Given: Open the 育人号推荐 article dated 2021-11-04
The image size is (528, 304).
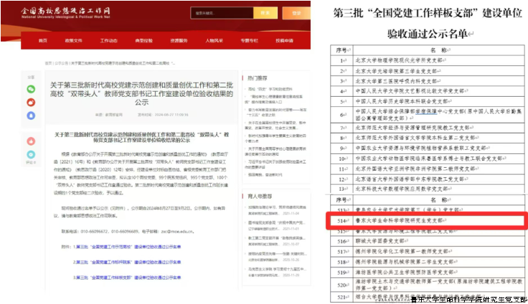Looking at the screenshot, I should point(277,210).
